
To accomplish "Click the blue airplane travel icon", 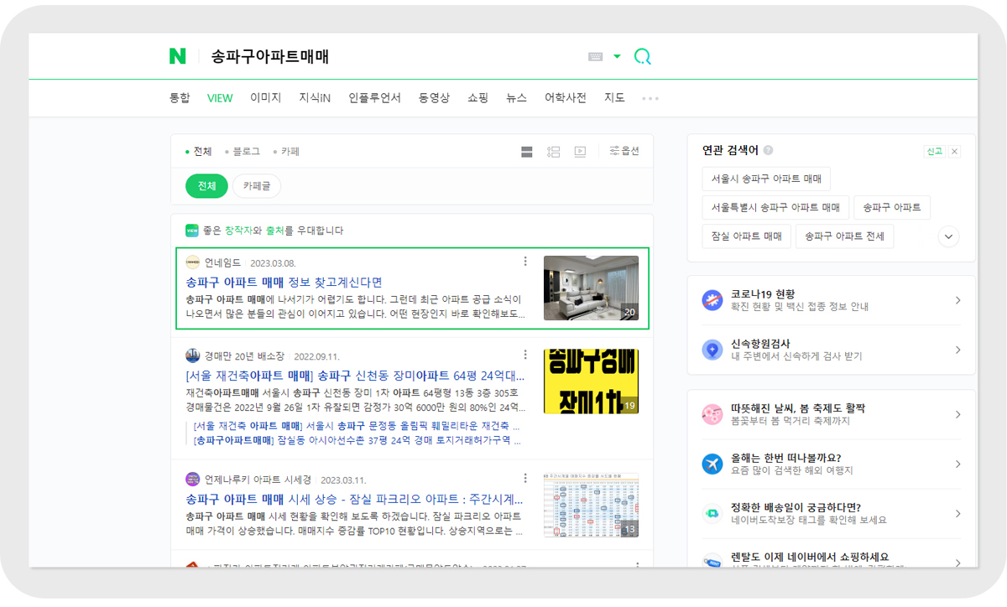I will pyautogui.click(x=712, y=464).
